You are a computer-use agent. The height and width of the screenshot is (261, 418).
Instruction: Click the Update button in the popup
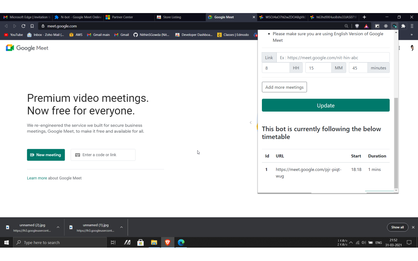click(x=326, y=105)
